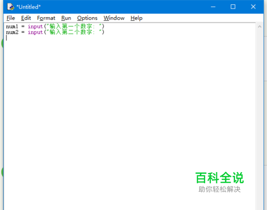Minimize the Untitled editor window

213,7
